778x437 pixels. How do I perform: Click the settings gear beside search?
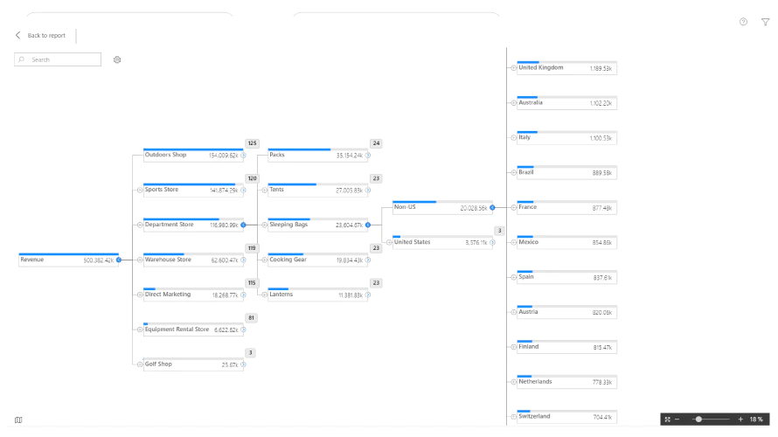[117, 59]
